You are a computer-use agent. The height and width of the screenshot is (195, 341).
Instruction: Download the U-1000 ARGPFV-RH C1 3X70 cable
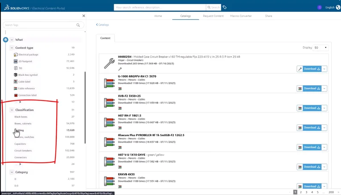[x=312, y=89]
